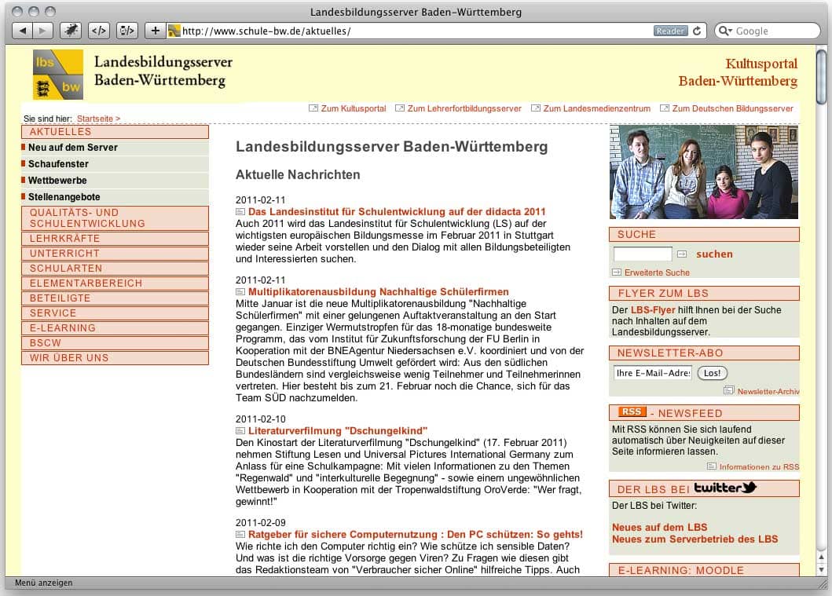Click the lbs bw logo
This screenshot has height=596, width=832.
58,75
